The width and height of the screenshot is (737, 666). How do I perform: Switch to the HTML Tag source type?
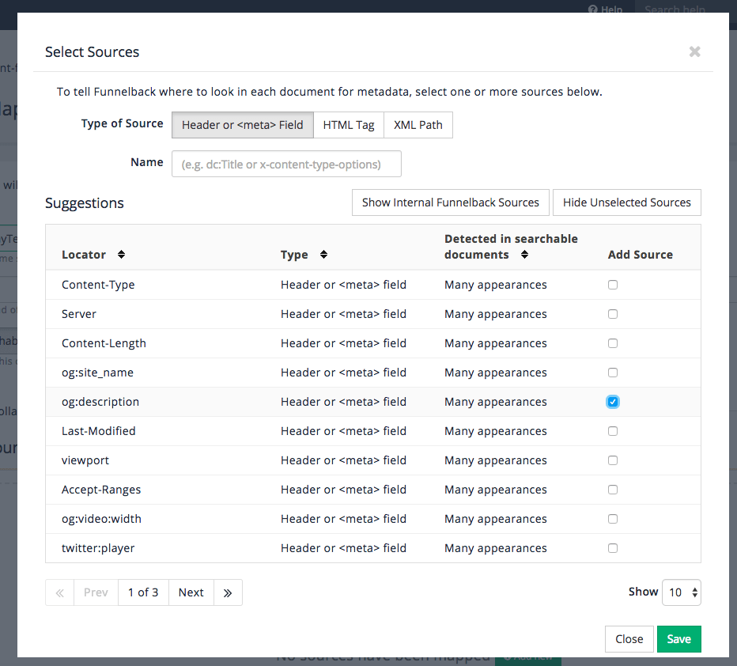coord(348,124)
